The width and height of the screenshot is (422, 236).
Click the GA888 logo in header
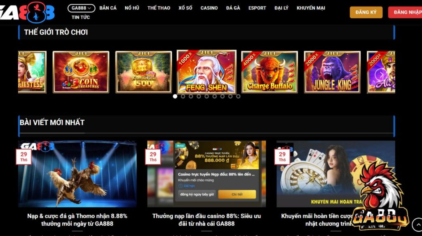pyautogui.click(x=27, y=12)
